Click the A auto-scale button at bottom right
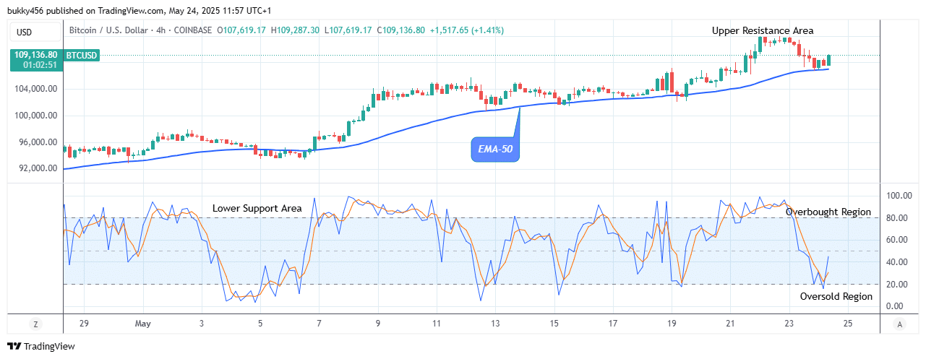 click(899, 324)
